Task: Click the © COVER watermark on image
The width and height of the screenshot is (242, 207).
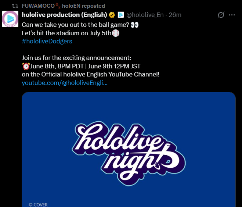Action: 38,204
